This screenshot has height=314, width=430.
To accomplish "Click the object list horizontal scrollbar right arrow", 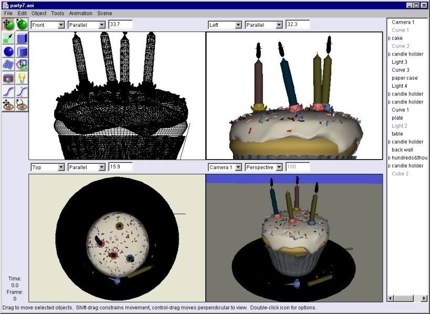I will [424, 298].
